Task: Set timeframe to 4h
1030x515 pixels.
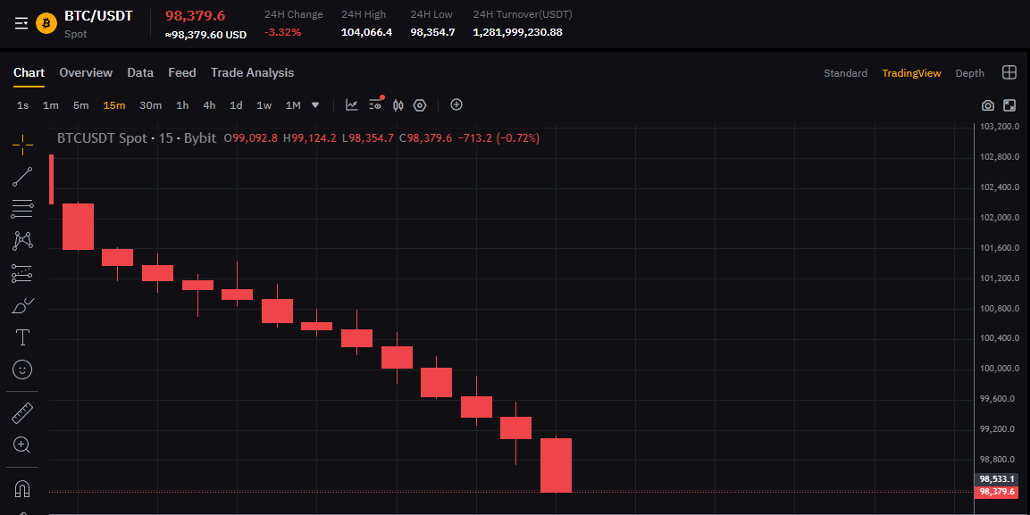Action: [x=209, y=105]
